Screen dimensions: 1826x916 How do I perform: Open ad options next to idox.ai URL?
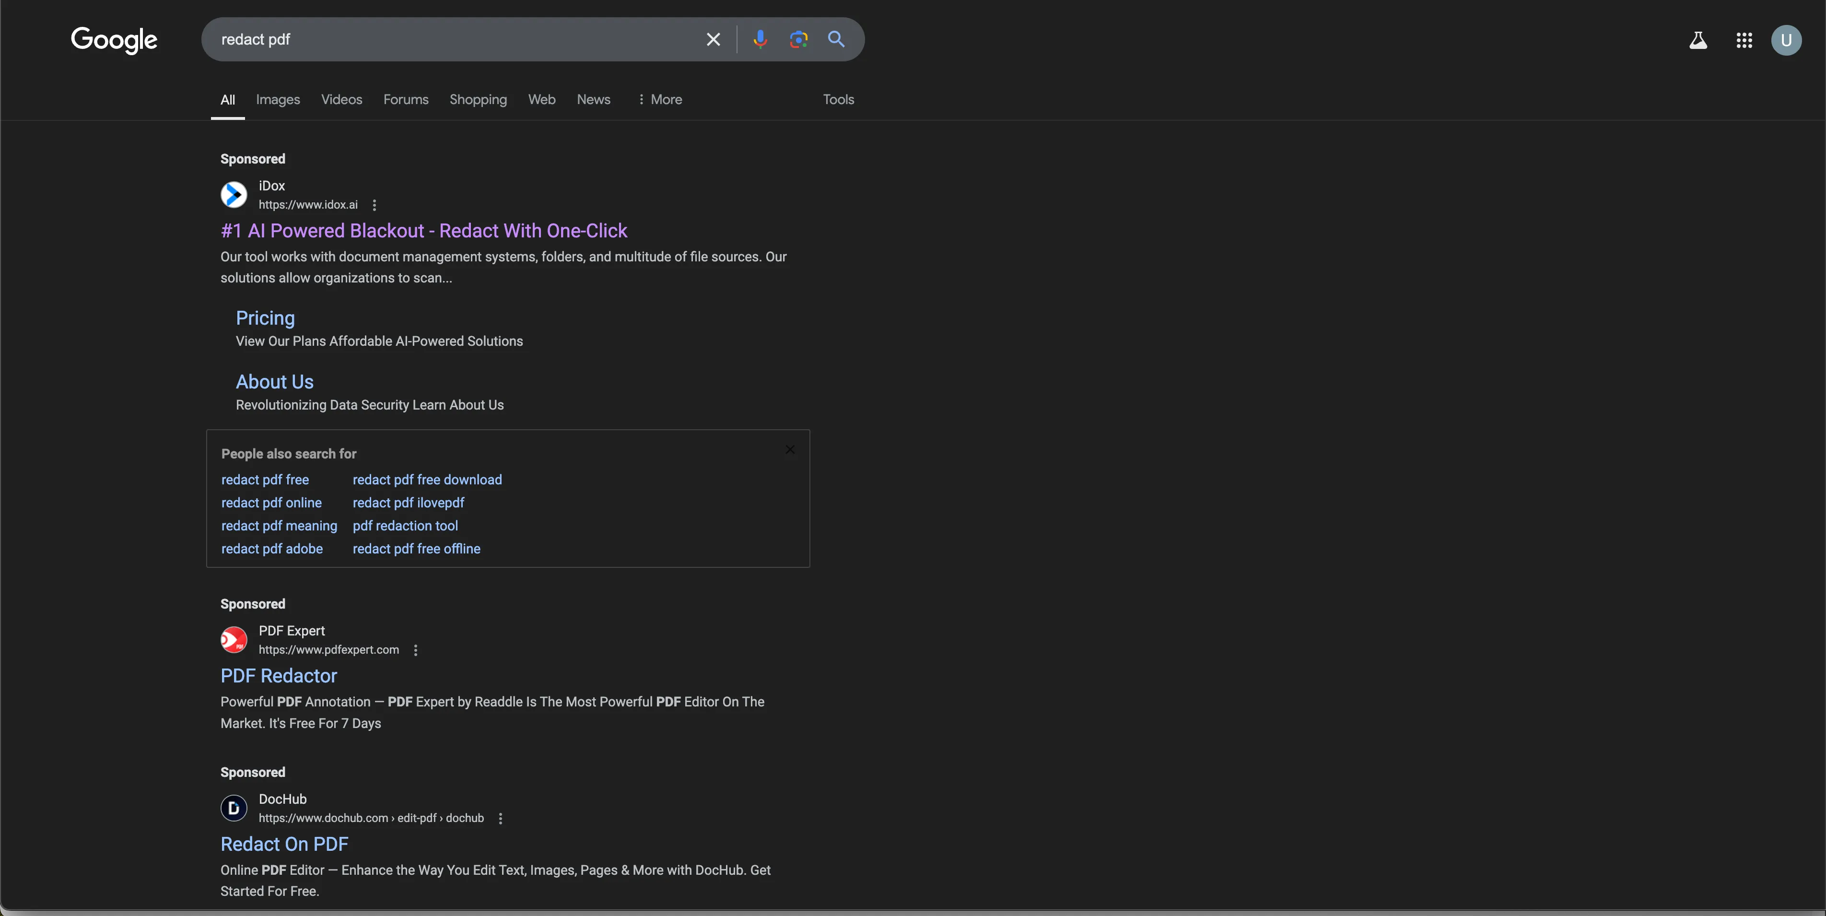click(375, 205)
